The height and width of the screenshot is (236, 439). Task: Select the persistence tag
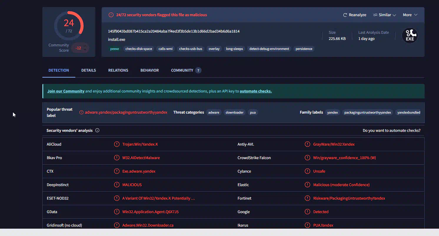pos(304,49)
